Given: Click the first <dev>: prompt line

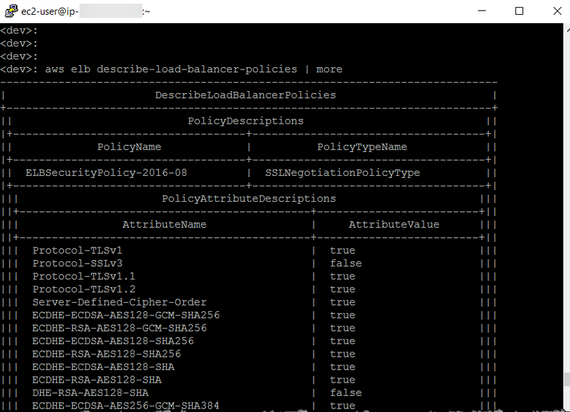Looking at the screenshot, I should pyautogui.click(x=19, y=31).
